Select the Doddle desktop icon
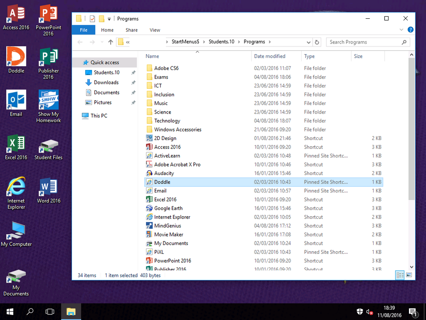Image resolution: width=426 pixels, height=320 pixels. (x=16, y=60)
